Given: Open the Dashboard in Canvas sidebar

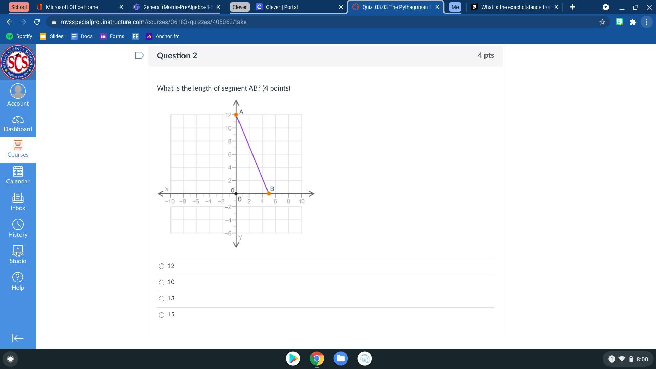Looking at the screenshot, I should 18,124.
